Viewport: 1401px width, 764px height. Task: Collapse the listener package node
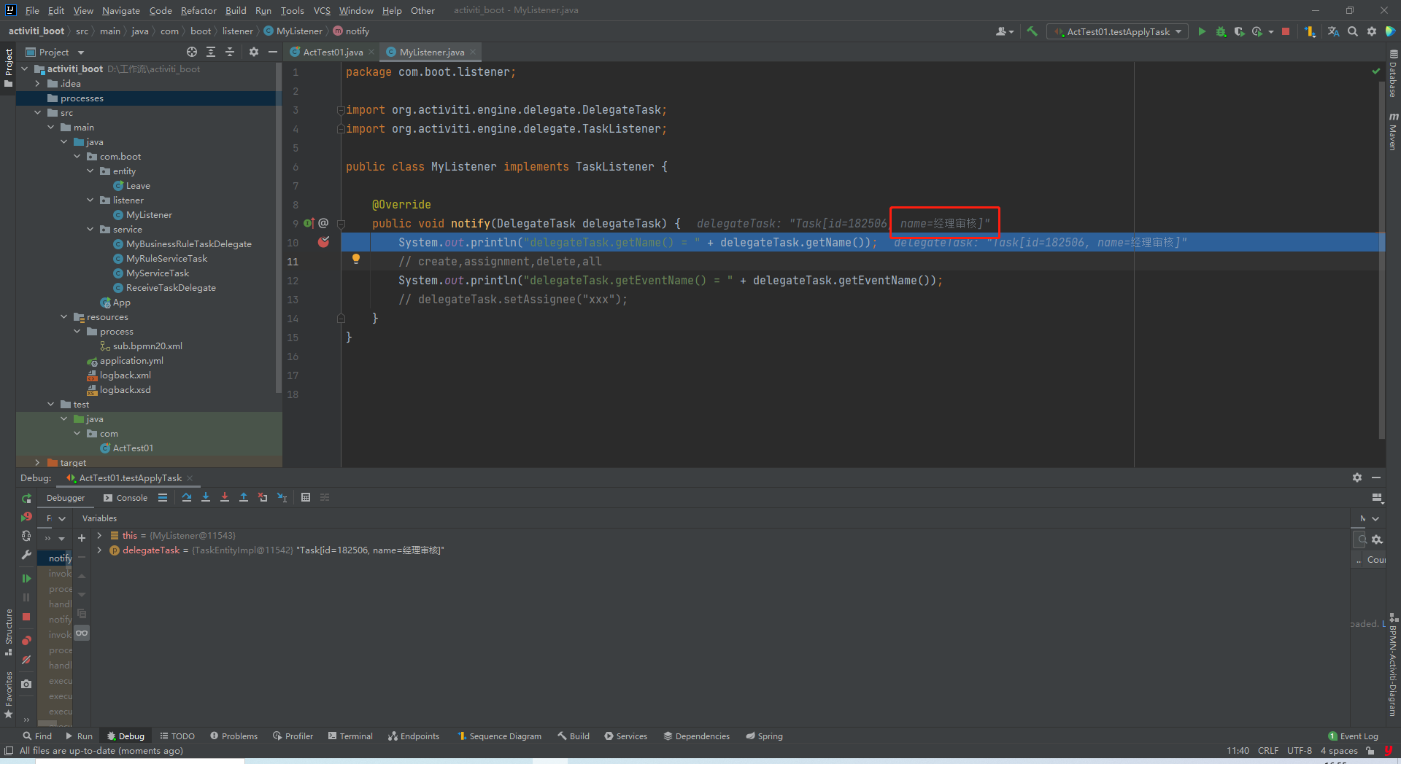[90, 200]
